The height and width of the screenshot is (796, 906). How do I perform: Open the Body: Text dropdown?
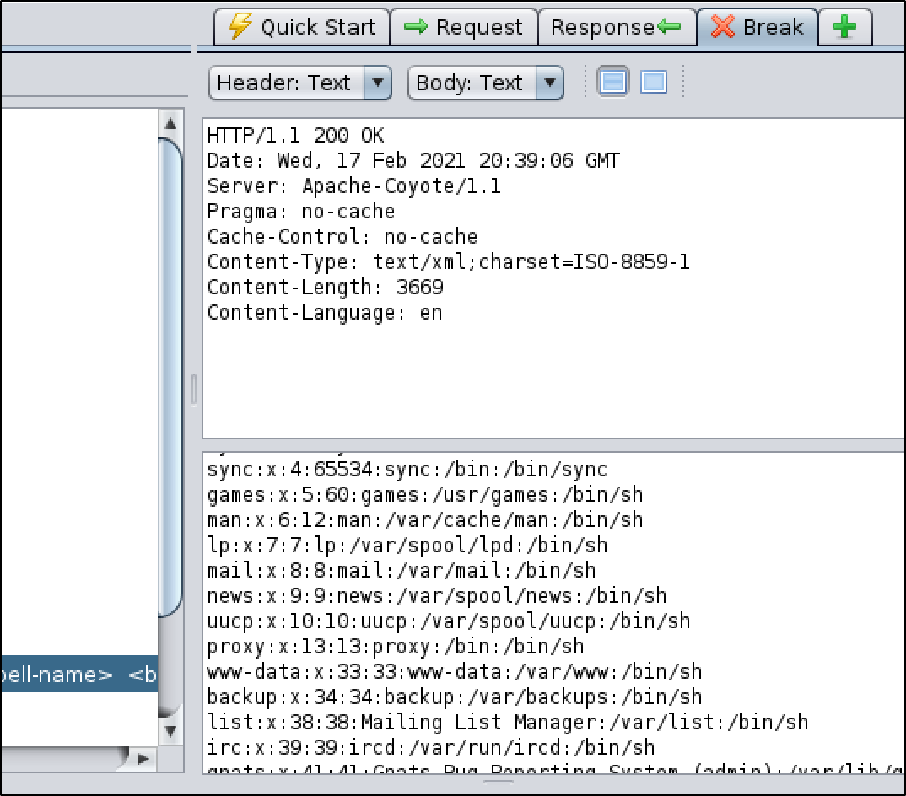485,83
